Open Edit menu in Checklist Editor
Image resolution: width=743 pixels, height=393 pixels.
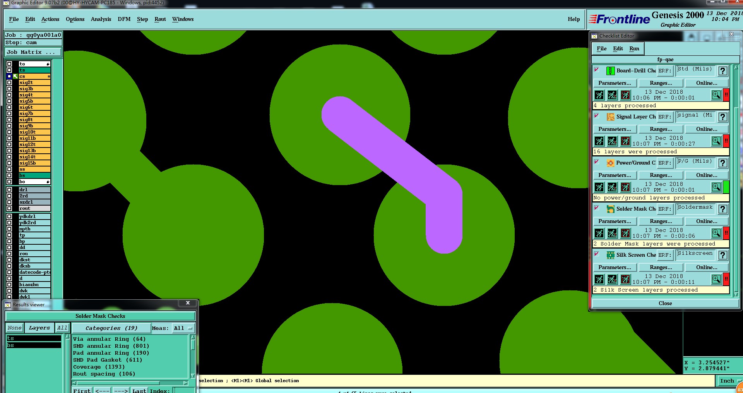[x=618, y=48]
